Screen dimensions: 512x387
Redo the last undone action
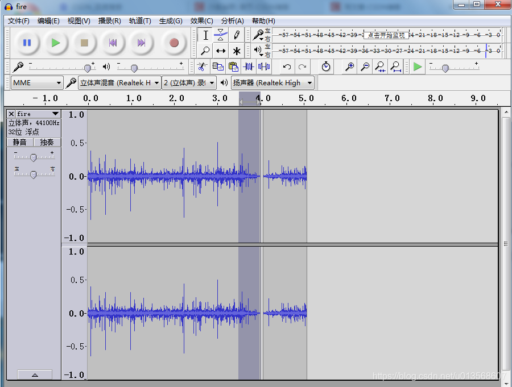[x=302, y=67]
